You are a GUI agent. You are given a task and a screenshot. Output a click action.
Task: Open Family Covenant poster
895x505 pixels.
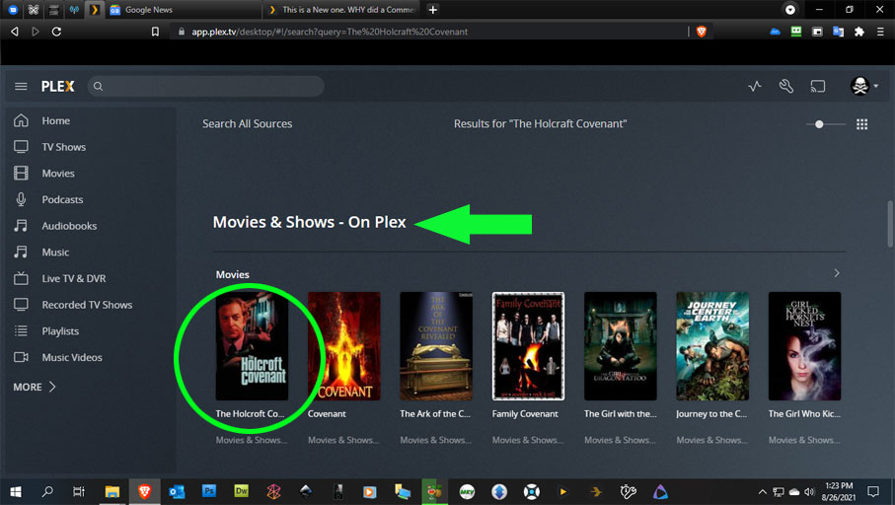click(528, 346)
